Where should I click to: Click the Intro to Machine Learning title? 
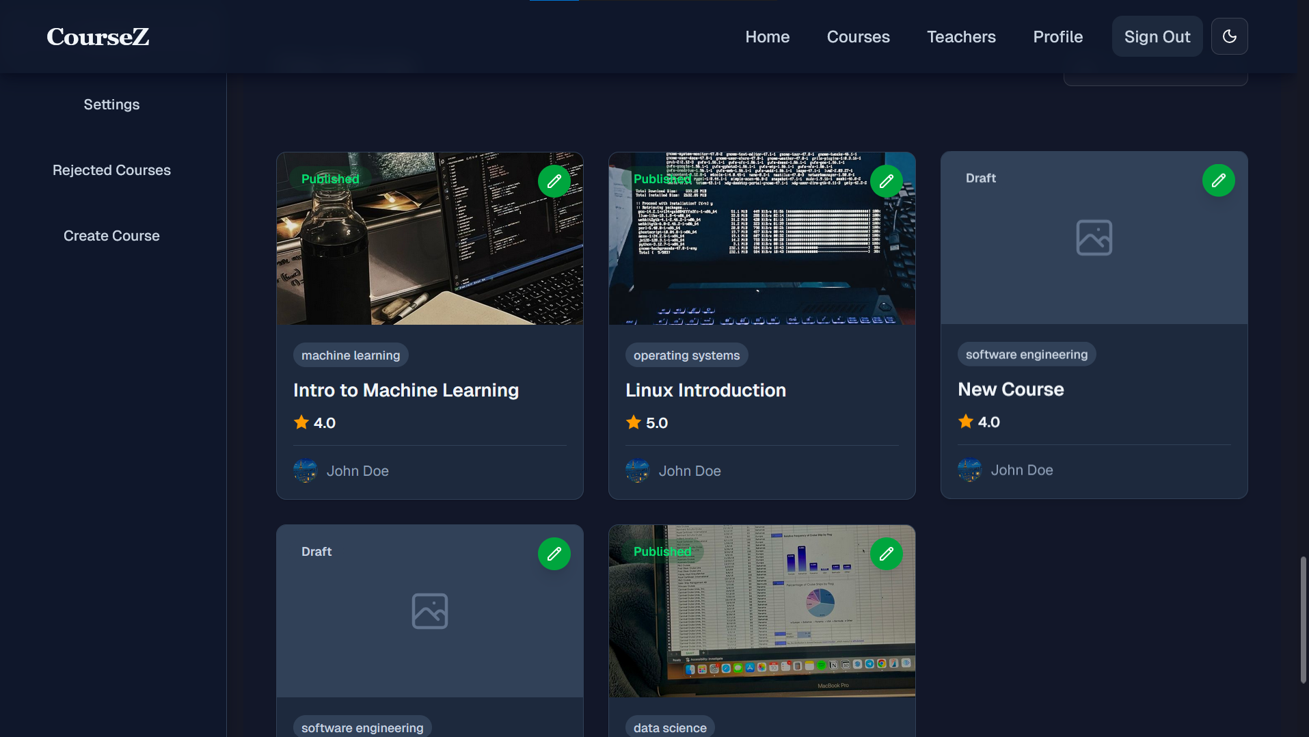(406, 390)
